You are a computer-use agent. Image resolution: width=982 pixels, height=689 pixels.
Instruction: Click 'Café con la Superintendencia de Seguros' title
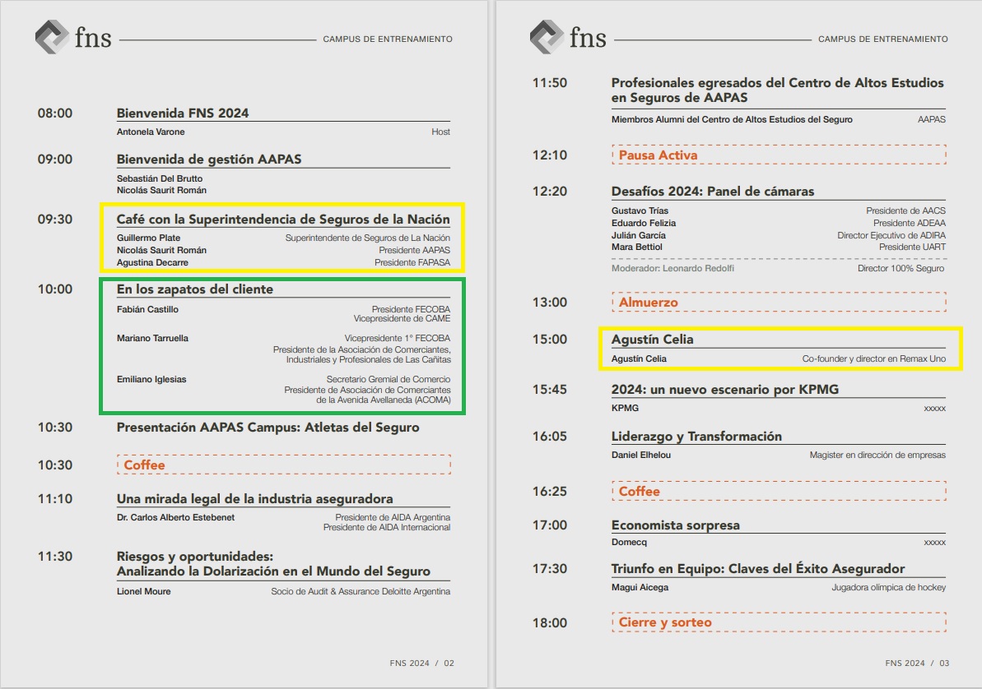point(283,220)
